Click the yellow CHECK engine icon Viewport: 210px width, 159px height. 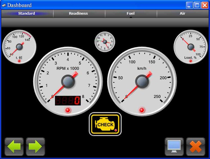point(105,124)
